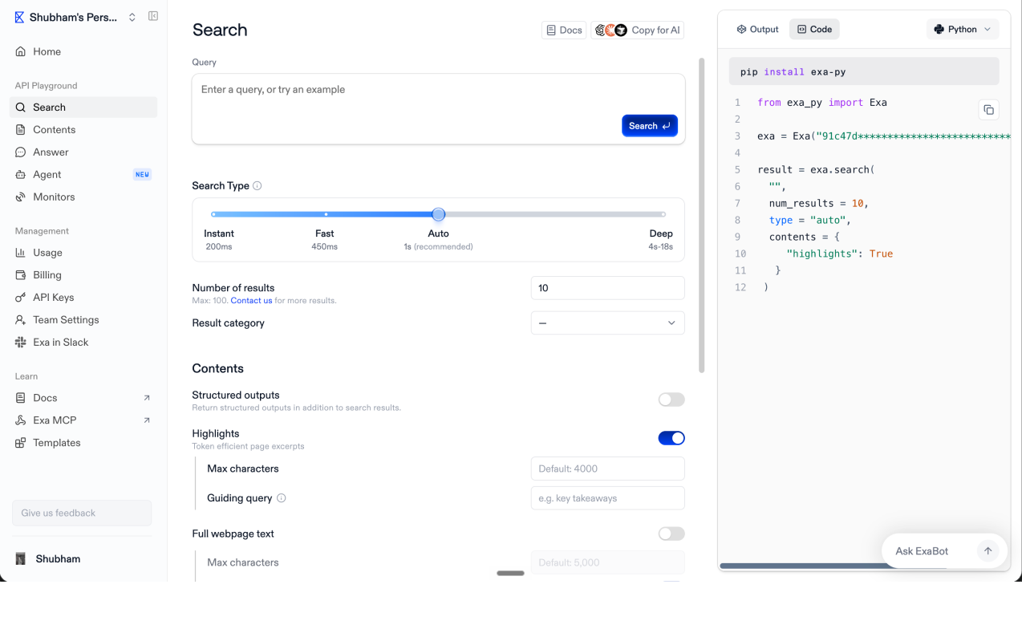1022x629 pixels.
Task: Switch to the Output tab
Action: coord(758,30)
